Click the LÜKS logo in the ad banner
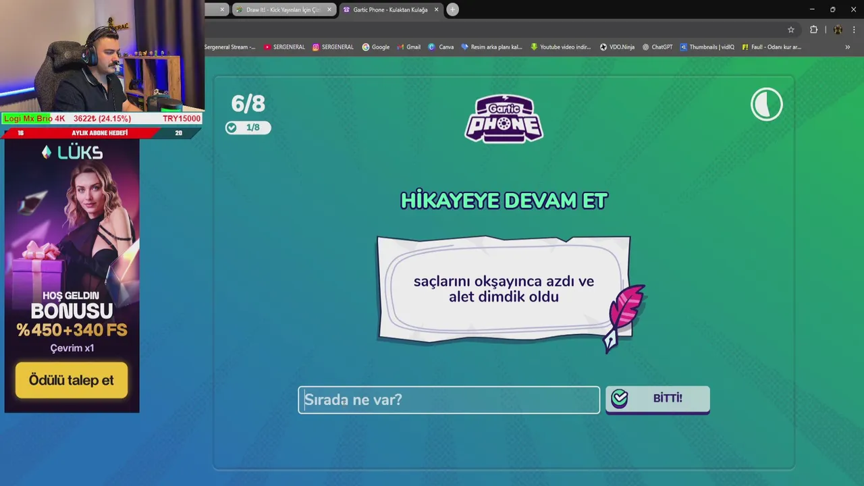The width and height of the screenshot is (864, 486). [x=72, y=153]
